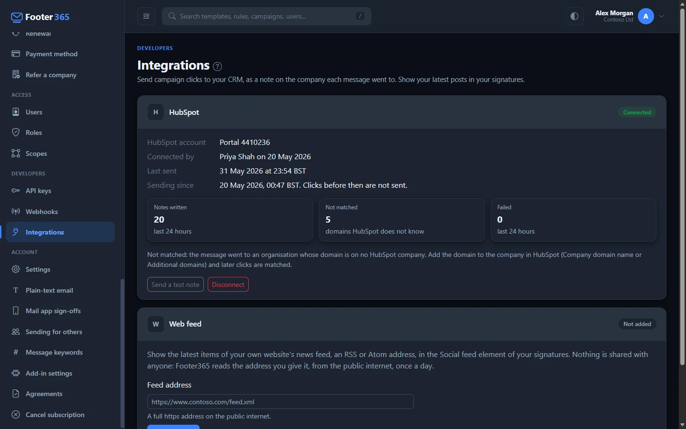
Task: Open Sending for others settings
Action: [61, 332]
